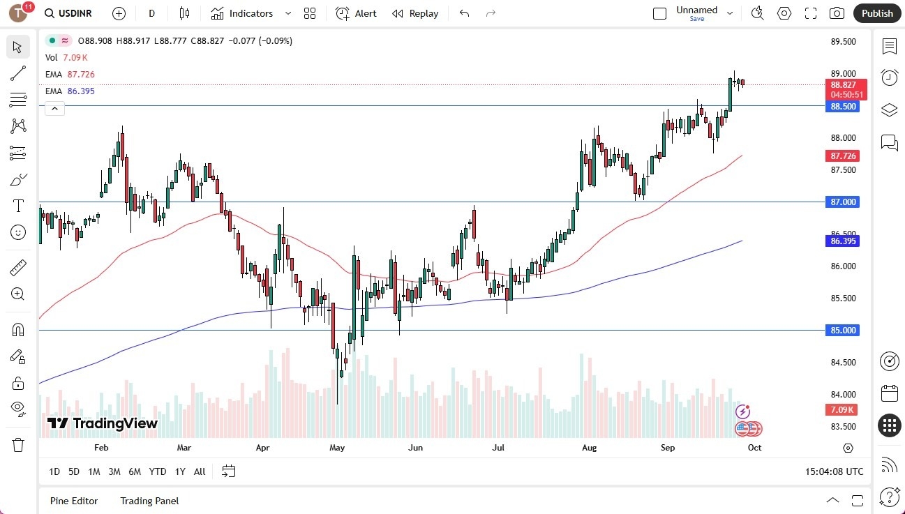Image resolution: width=905 pixels, height=514 pixels.
Task: Take a chart snapshot with the camera icon
Action: [837, 13]
